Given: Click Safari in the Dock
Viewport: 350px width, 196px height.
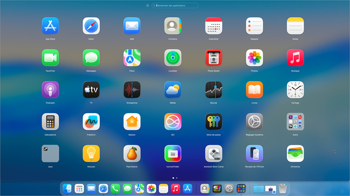Looking at the screenshot, I should 104,188.
